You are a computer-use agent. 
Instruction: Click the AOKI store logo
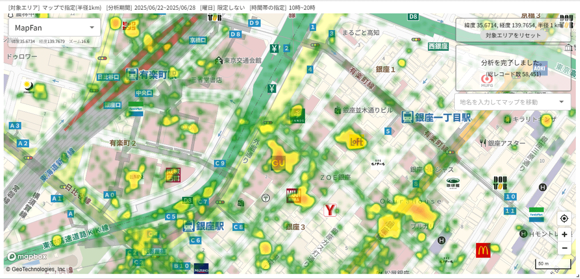tap(540, 69)
